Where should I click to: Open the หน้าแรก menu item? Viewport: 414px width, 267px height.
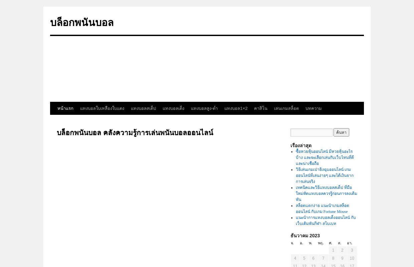pyautogui.click(x=65, y=108)
